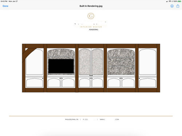
Task: Tap the phone number in footer
Action: (x=89, y=119)
